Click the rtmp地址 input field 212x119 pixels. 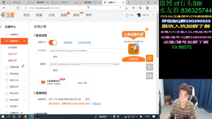(85, 51)
